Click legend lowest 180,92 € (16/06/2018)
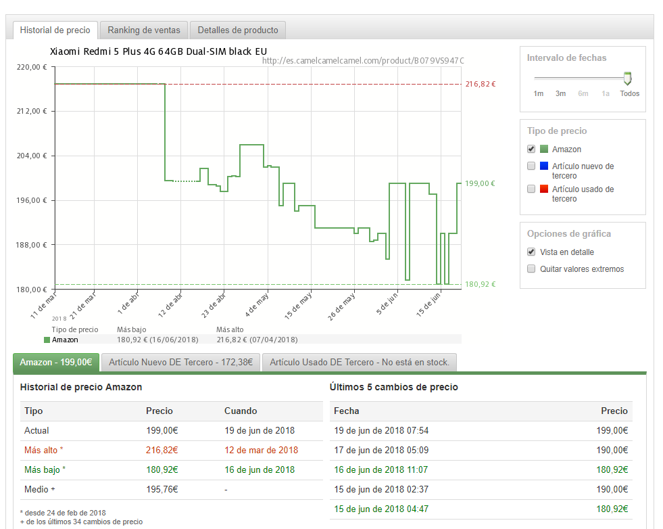663x529 pixels. (x=157, y=340)
